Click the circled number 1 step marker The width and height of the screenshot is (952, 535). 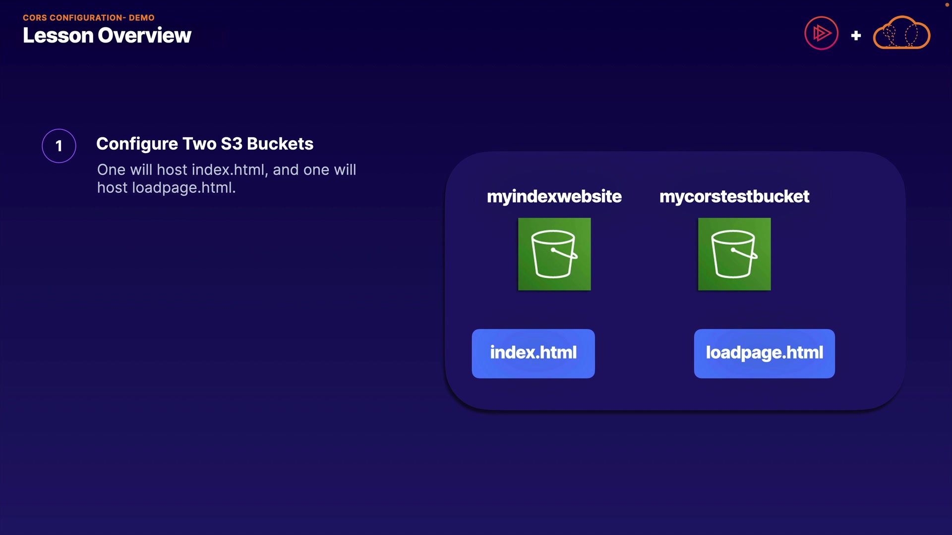[59, 146]
